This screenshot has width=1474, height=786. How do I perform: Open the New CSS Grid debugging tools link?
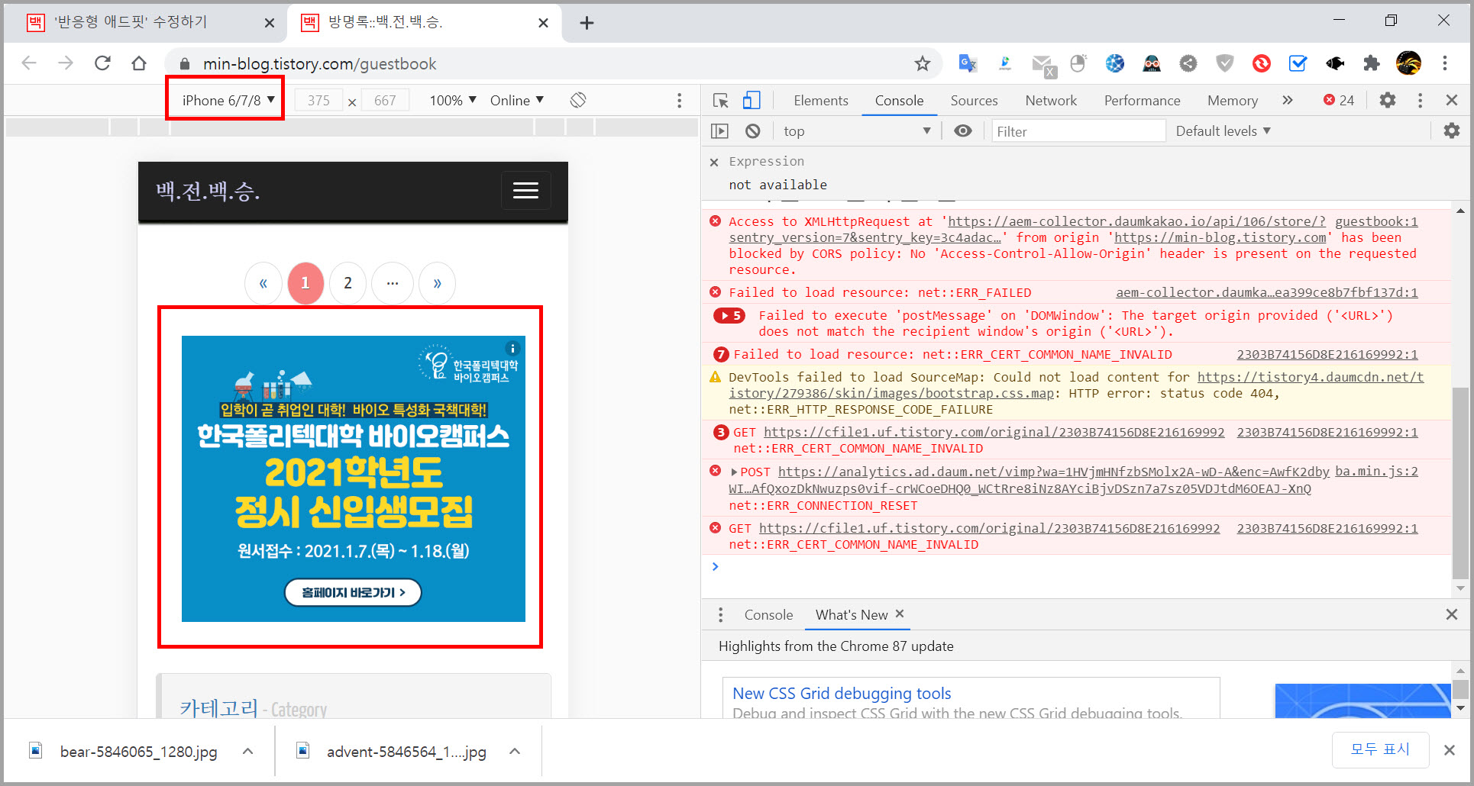pyautogui.click(x=842, y=694)
